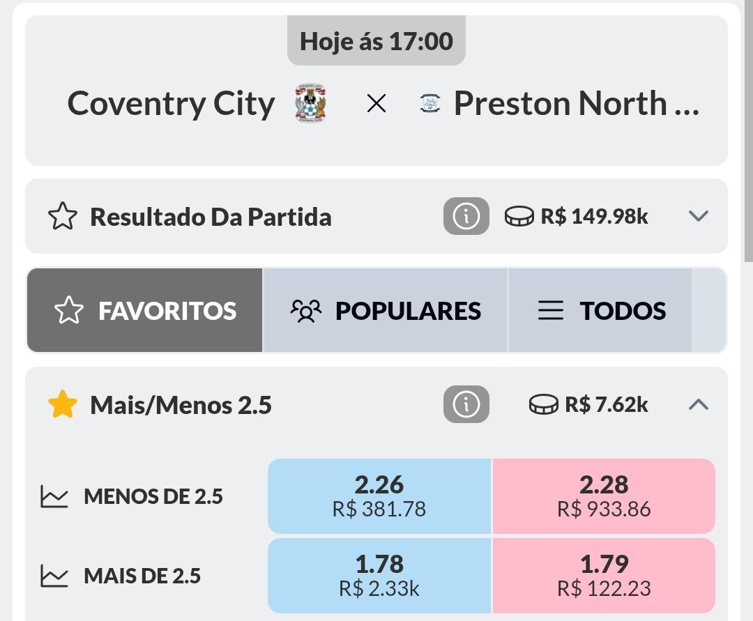Click the Hoje ás 17:00 time badge

click(x=376, y=42)
